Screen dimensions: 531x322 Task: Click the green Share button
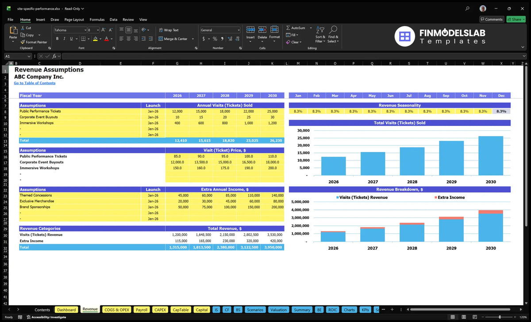[516, 19]
